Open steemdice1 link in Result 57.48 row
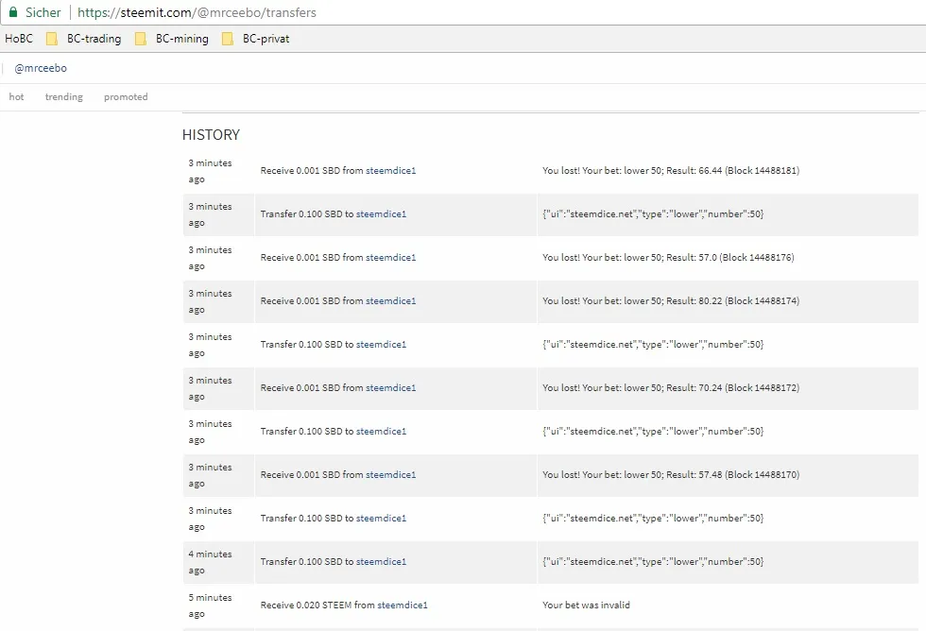 (390, 474)
